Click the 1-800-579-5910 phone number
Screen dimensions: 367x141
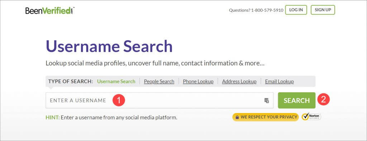(x=267, y=10)
